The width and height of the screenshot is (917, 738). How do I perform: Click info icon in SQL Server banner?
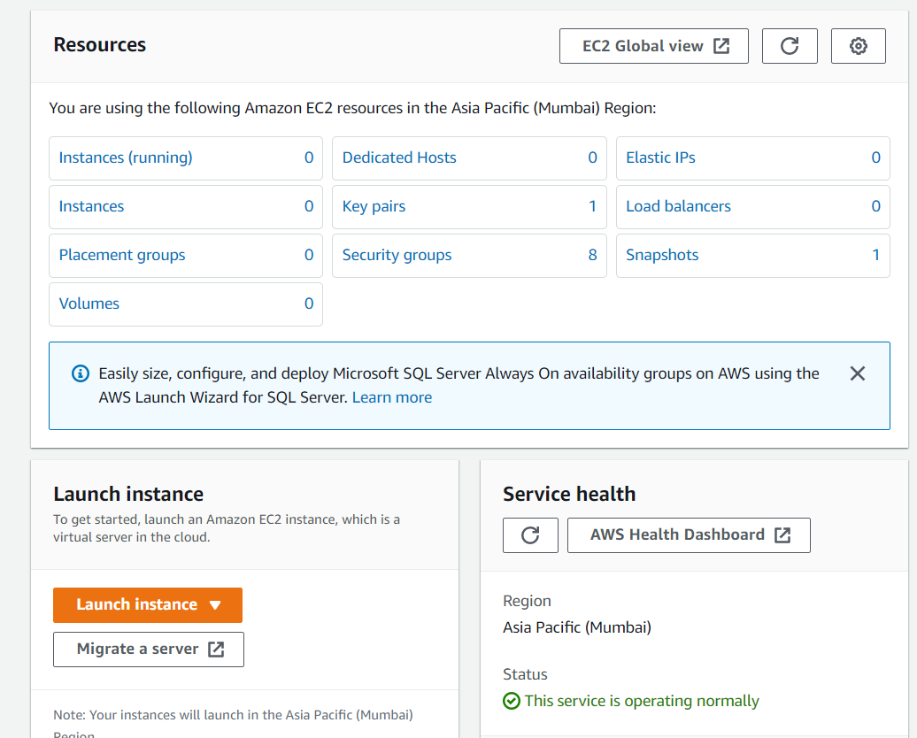(x=81, y=373)
